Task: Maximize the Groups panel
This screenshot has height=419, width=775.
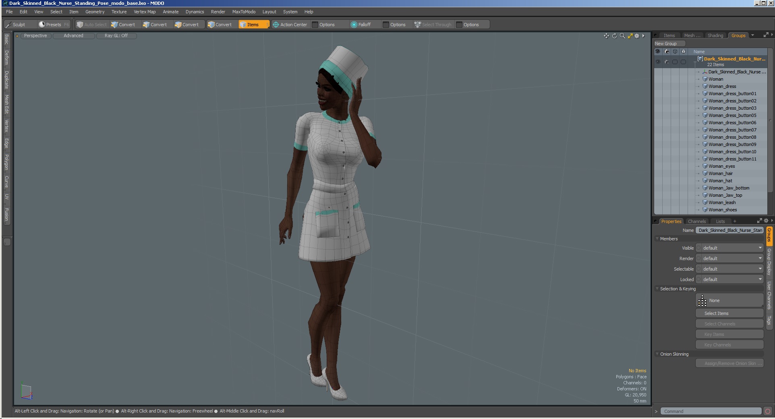Action: click(x=766, y=35)
